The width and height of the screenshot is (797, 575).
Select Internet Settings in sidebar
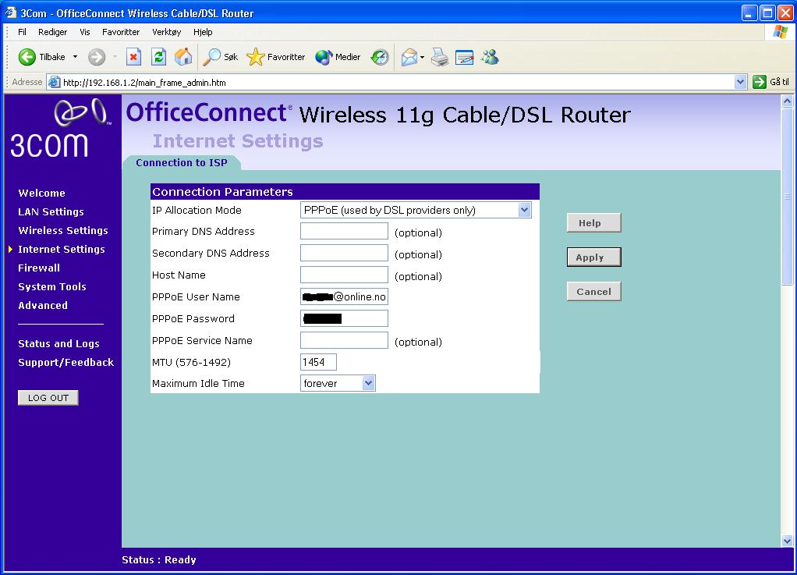(x=61, y=249)
